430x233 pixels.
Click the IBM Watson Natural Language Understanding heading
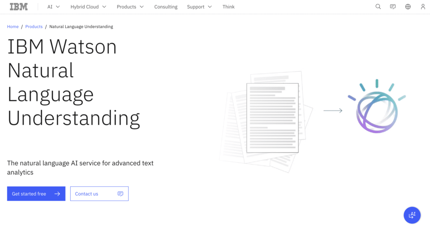coord(74,83)
